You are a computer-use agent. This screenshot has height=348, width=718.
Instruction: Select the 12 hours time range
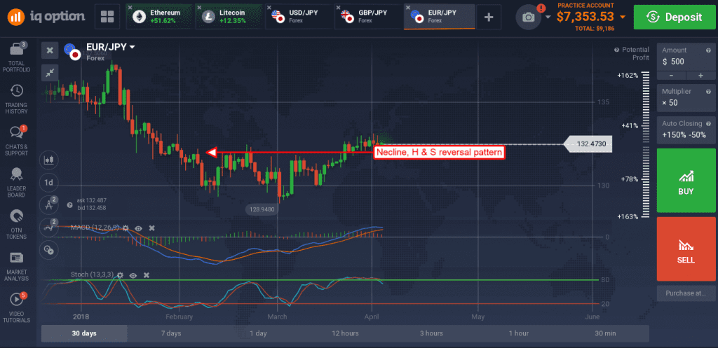point(345,333)
